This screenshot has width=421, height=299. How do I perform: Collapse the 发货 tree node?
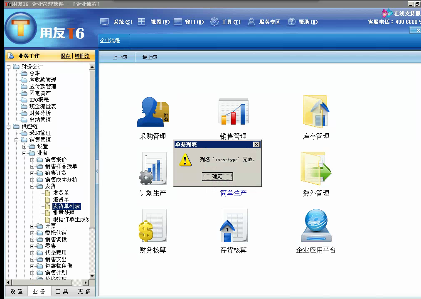pyautogui.click(x=32, y=186)
